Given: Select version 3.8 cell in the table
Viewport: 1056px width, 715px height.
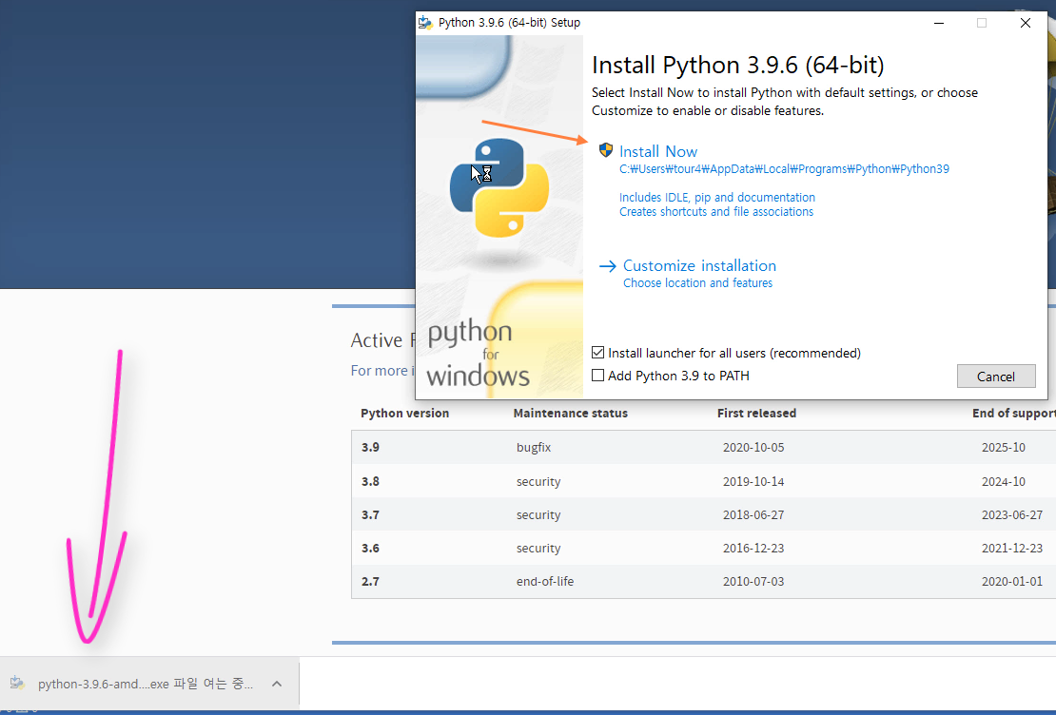Looking at the screenshot, I should pos(370,481).
